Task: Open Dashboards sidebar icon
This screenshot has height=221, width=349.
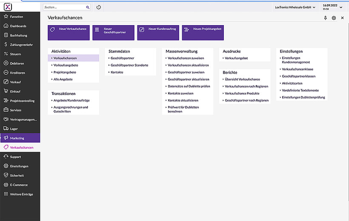Action: coord(6,26)
